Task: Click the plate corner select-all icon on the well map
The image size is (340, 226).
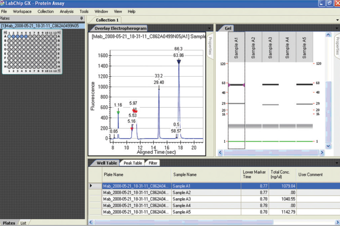Action: point(5,32)
